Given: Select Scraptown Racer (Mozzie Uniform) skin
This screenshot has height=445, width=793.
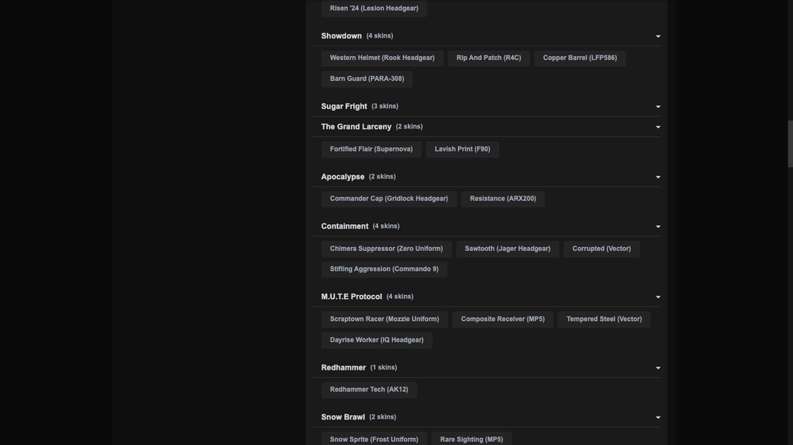Looking at the screenshot, I should (x=384, y=320).
